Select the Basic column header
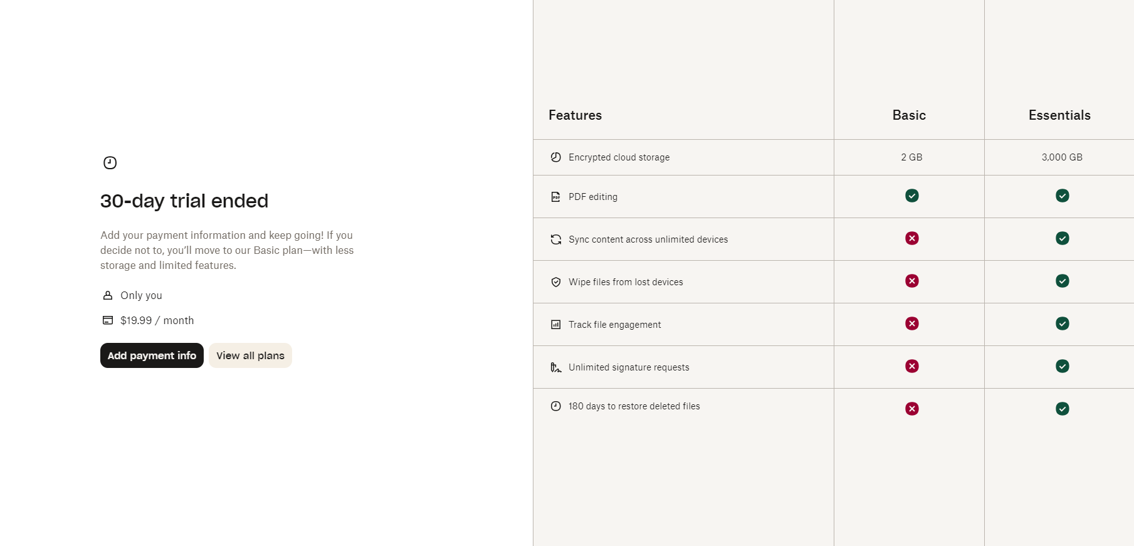The image size is (1134, 546). pos(908,115)
